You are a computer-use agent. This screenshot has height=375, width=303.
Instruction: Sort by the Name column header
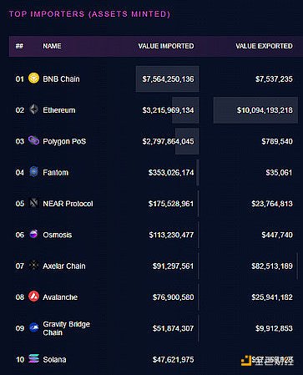(52, 46)
